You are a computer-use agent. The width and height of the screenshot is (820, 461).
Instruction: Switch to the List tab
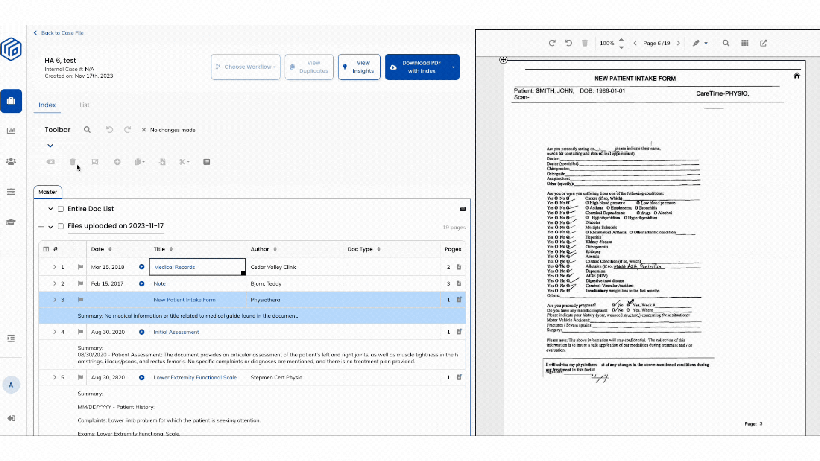[84, 105]
